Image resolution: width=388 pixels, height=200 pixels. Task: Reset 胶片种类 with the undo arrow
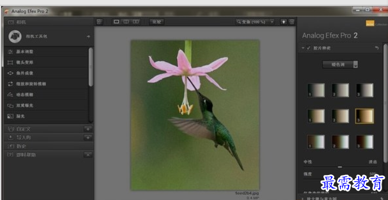tap(377, 48)
